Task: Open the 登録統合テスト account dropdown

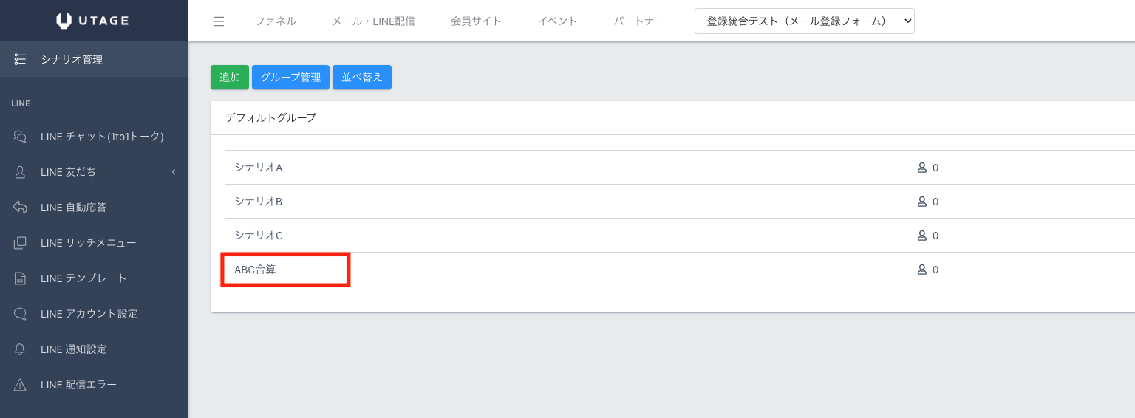Action: [x=804, y=21]
